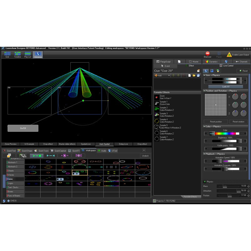The width and height of the screenshot is (251, 251).
Task: Click the Reset position button
Action: click(x=216, y=122)
